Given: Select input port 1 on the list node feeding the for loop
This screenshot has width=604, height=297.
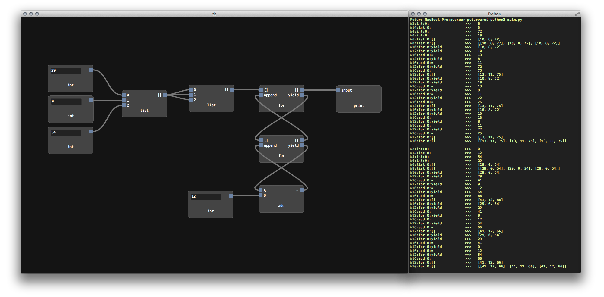Looking at the screenshot, I should pos(191,95).
